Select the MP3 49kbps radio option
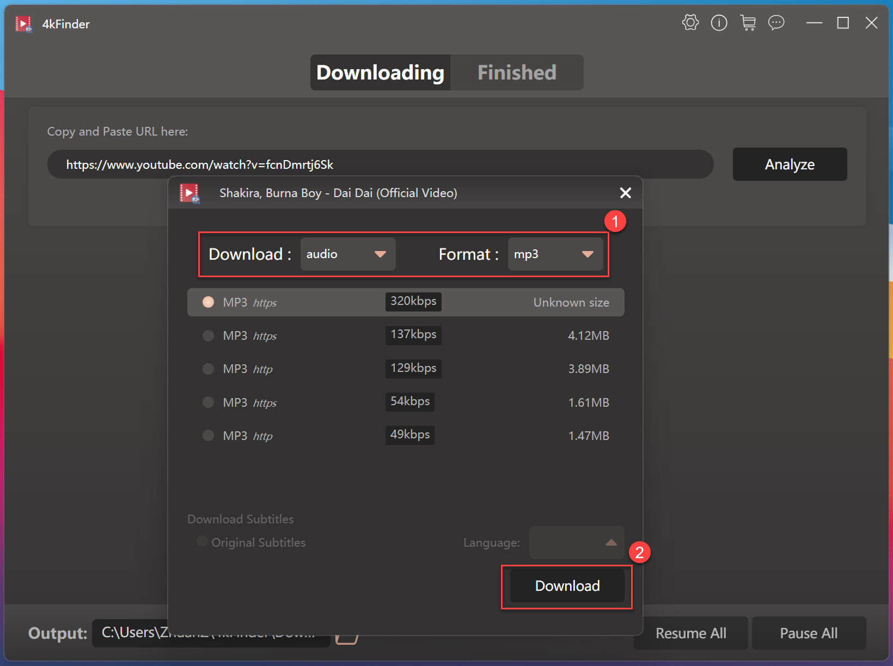 [208, 436]
